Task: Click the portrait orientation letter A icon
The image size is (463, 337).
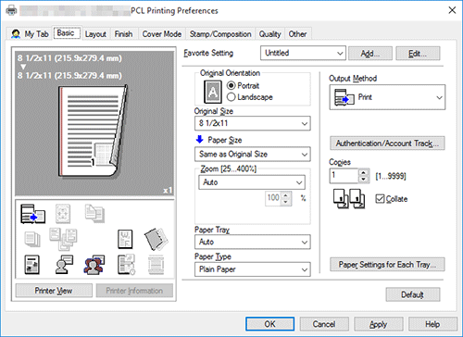Action: tap(213, 92)
